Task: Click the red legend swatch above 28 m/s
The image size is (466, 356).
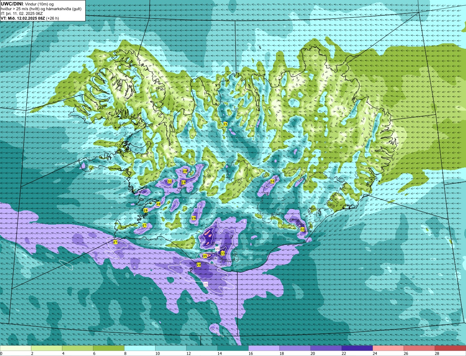Action: (x=450, y=348)
